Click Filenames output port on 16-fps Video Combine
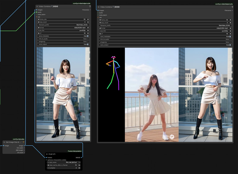This screenshot has width=238, height=174. [x=233, y=10]
